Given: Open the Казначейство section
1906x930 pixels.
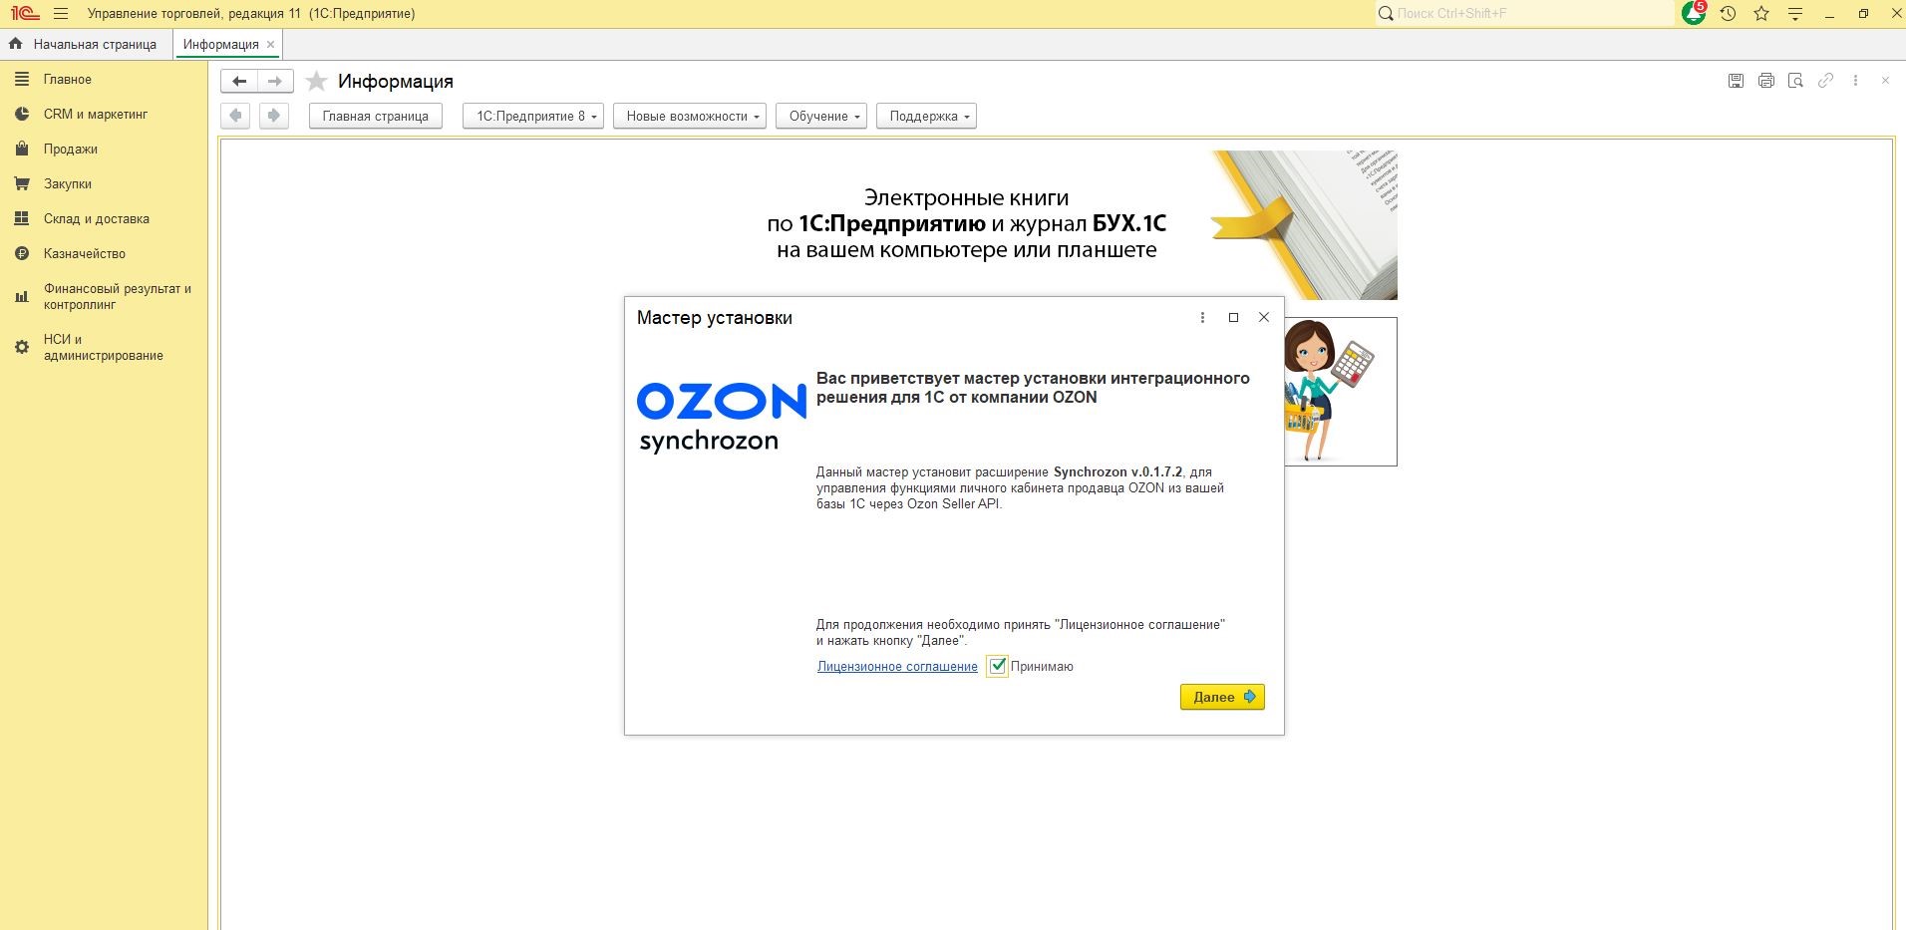Looking at the screenshot, I should [x=85, y=253].
